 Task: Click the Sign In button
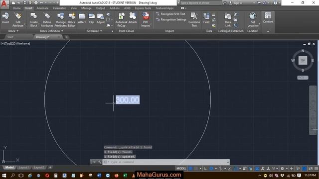pyautogui.click(x=236, y=3)
